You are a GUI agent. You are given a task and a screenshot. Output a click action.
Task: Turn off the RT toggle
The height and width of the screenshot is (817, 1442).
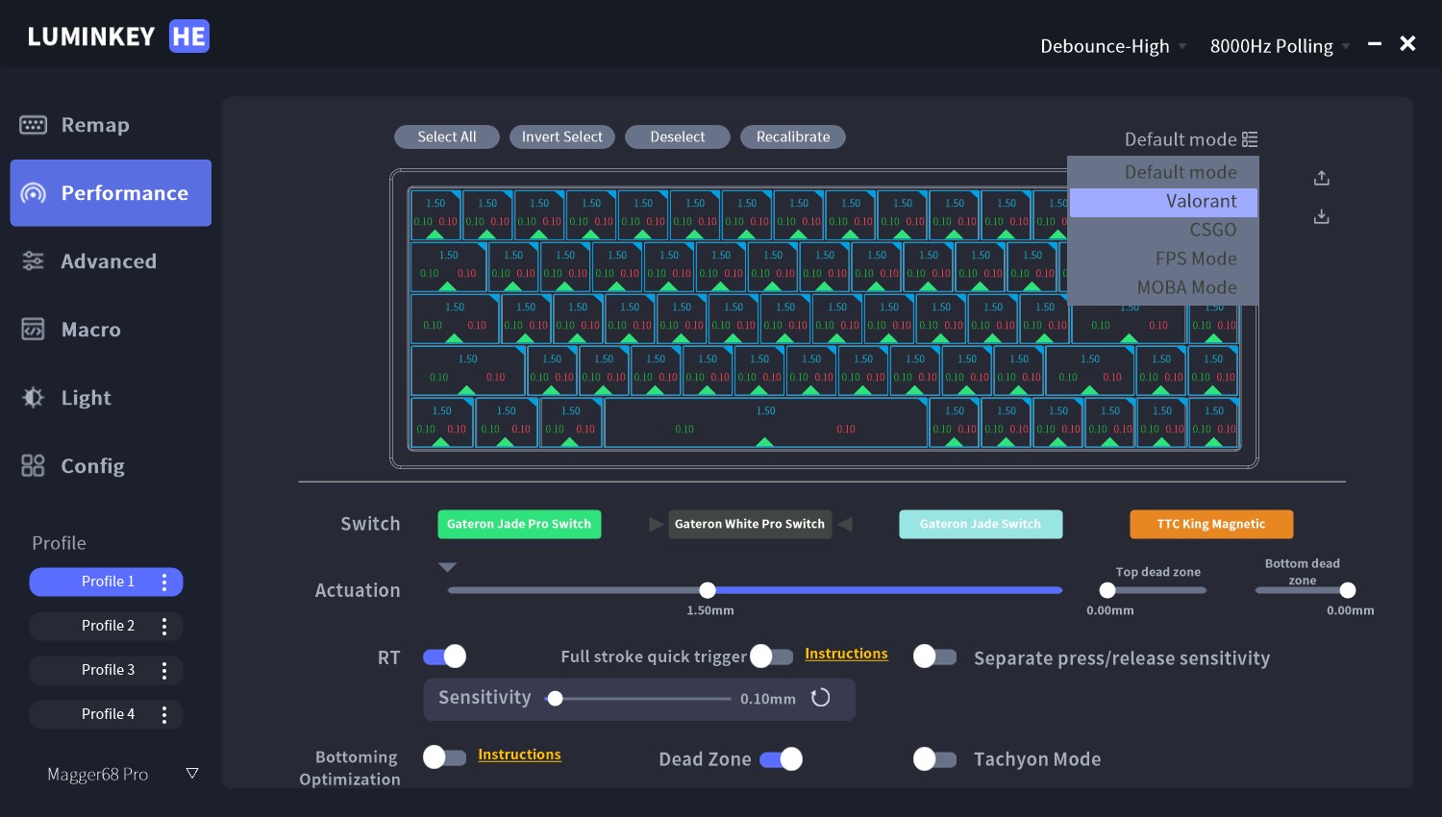444,656
